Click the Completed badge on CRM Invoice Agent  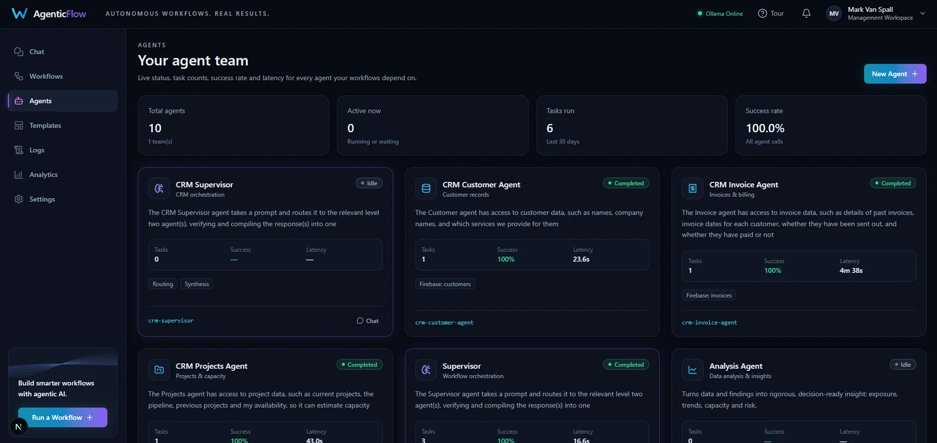(892, 183)
